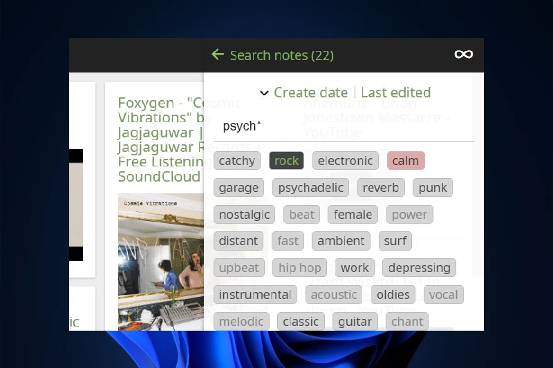Pick the fast tag

288,241
